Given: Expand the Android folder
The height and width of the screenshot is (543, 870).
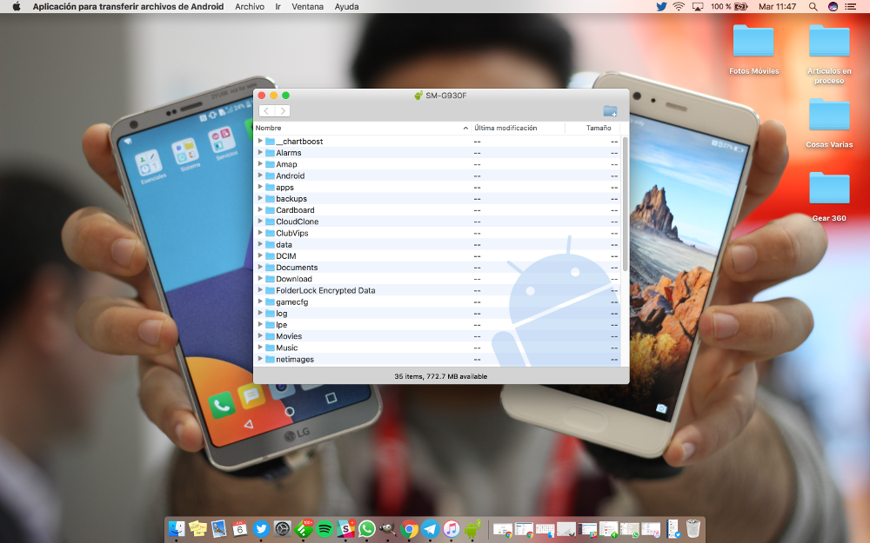Looking at the screenshot, I should click(260, 175).
